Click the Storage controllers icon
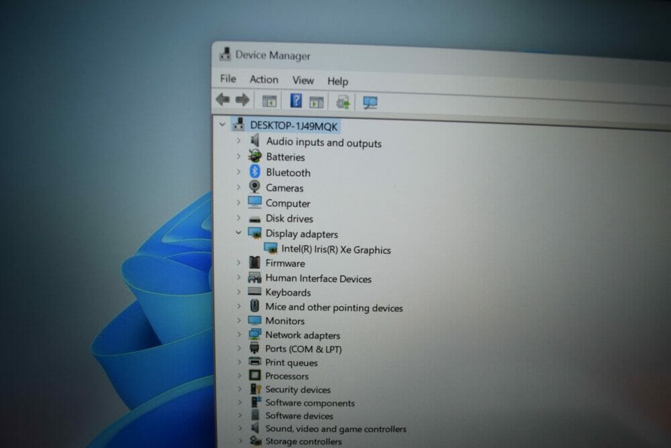 pyautogui.click(x=256, y=441)
